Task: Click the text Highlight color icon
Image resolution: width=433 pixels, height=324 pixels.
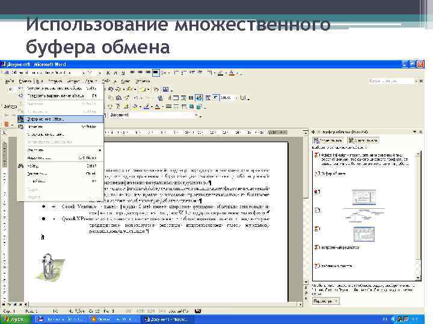Action: point(220,73)
